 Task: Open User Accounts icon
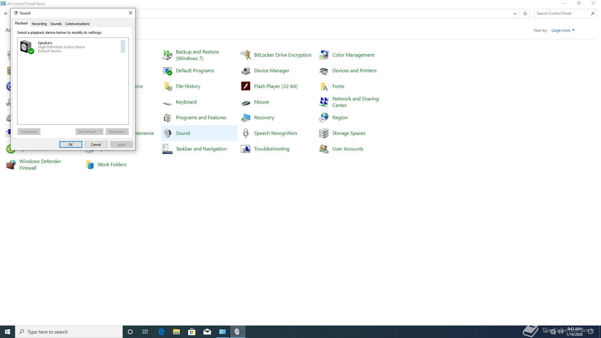click(x=324, y=149)
